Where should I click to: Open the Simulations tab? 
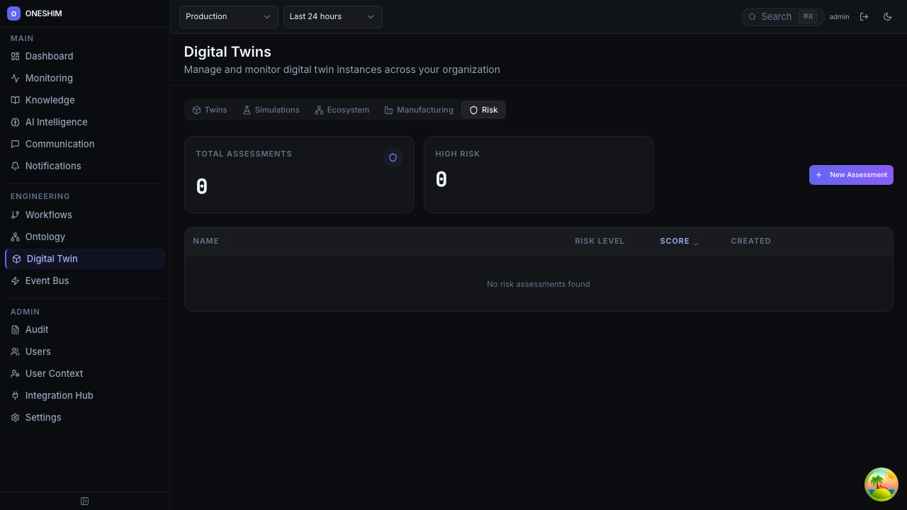tap(271, 110)
